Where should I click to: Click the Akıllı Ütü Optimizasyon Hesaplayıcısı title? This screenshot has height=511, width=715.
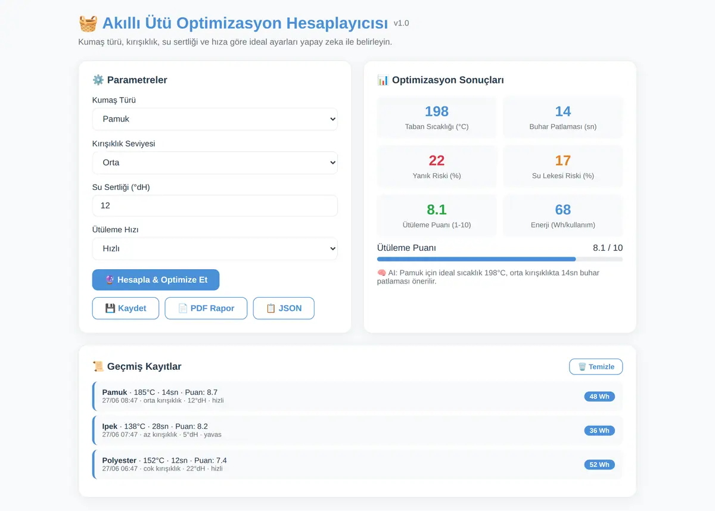(x=245, y=23)
